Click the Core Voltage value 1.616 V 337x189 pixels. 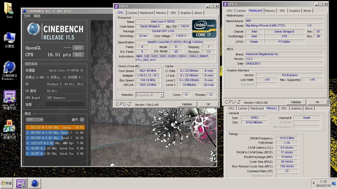181,36
